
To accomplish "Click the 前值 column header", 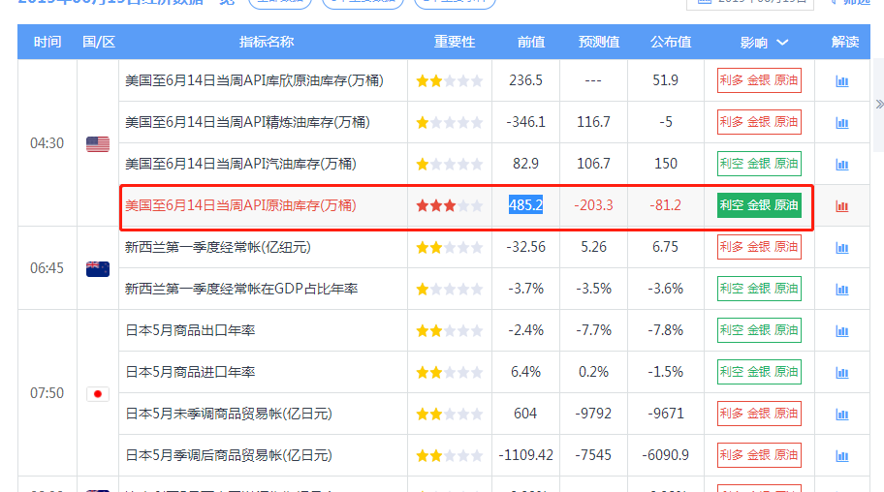I will click(x=531, y=42).
